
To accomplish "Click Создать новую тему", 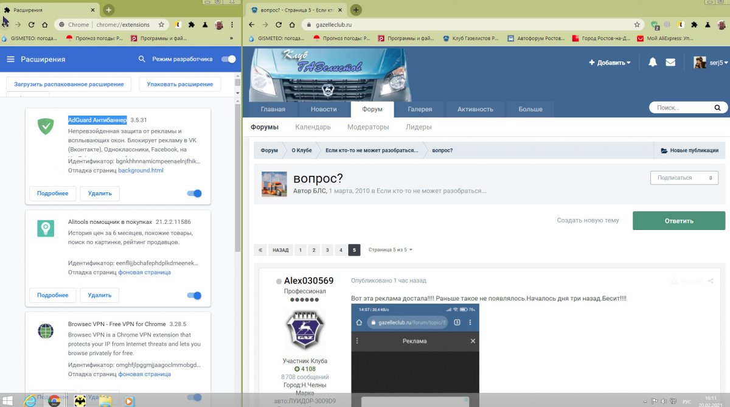I will [x=588, y=220].
